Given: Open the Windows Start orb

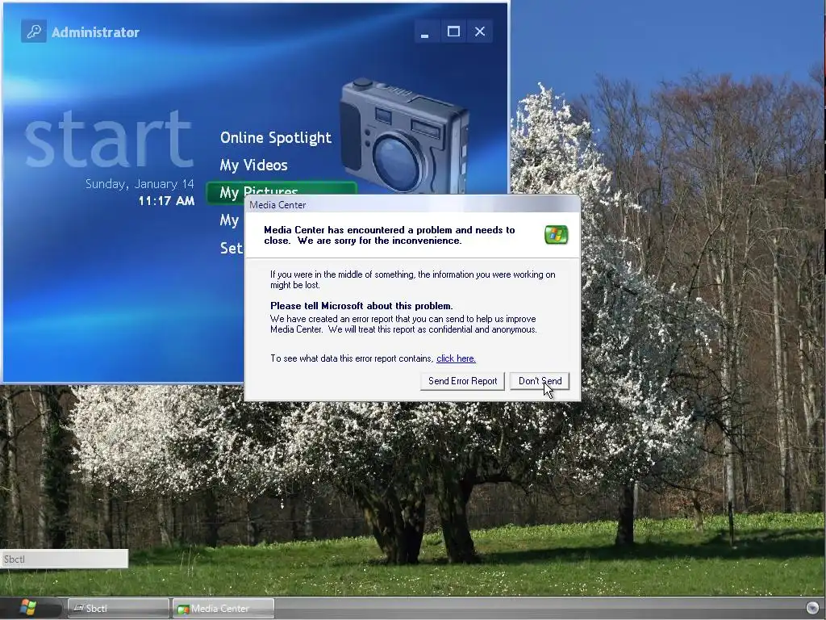Looking at the screenshot, I should pyautogui.click(x=28, y=608).
